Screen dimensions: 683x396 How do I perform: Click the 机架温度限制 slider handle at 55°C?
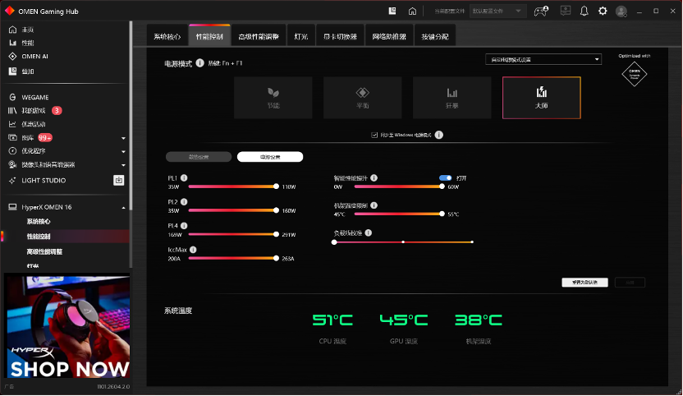click(442, 214)
